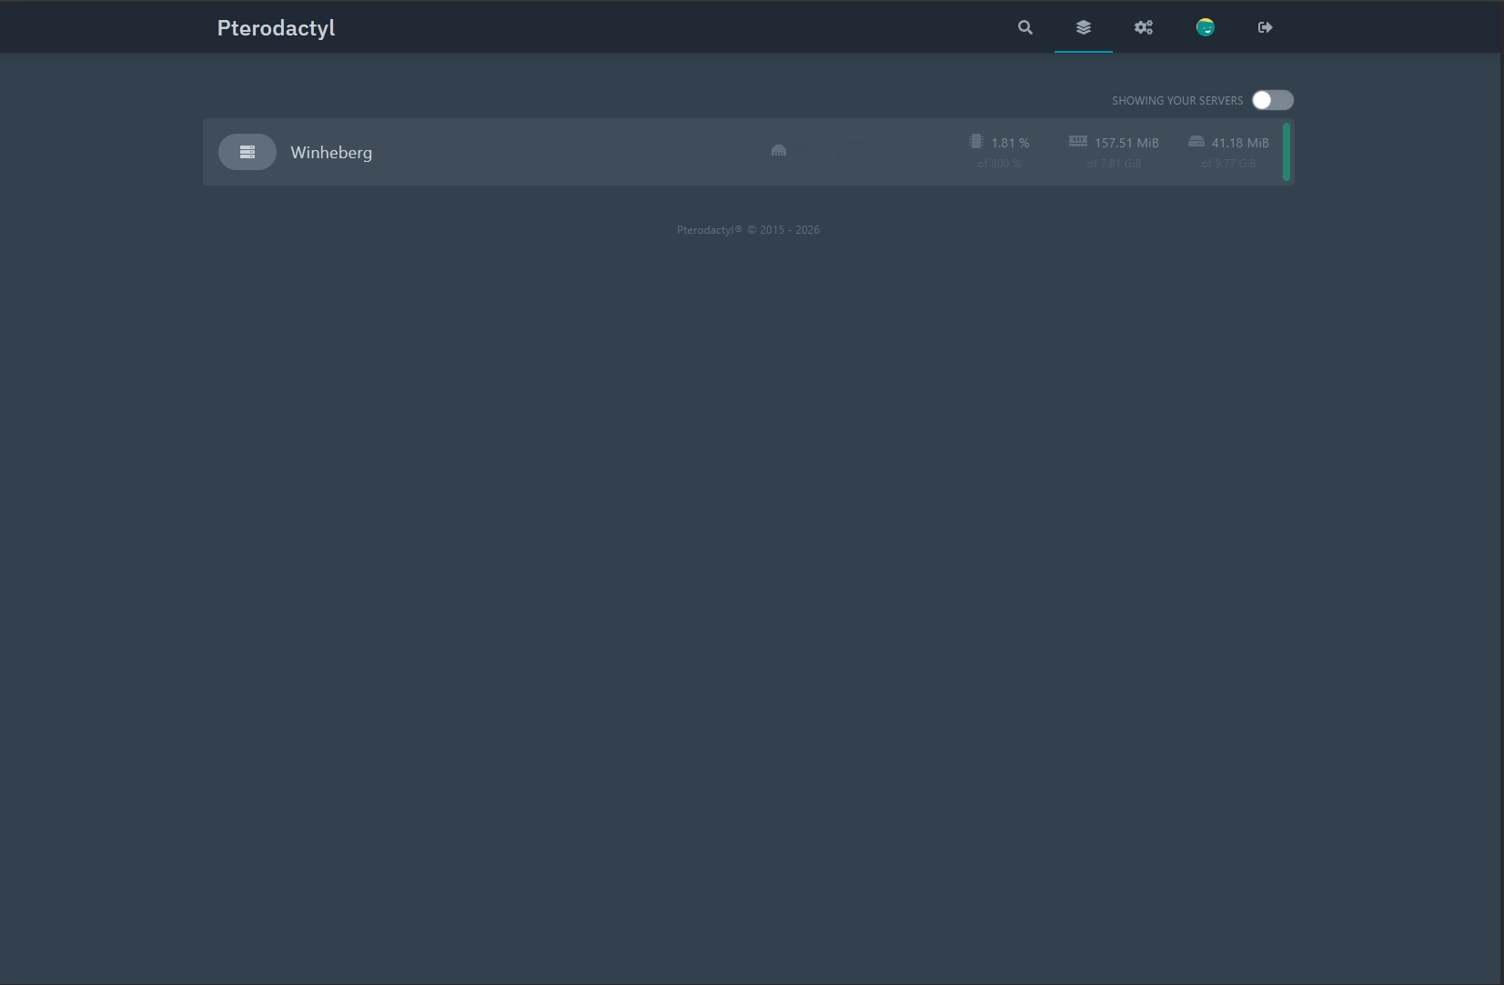Click the 157.51 MiB memory value
The height and width of the screenshot is (985, 1504).
1126,143
